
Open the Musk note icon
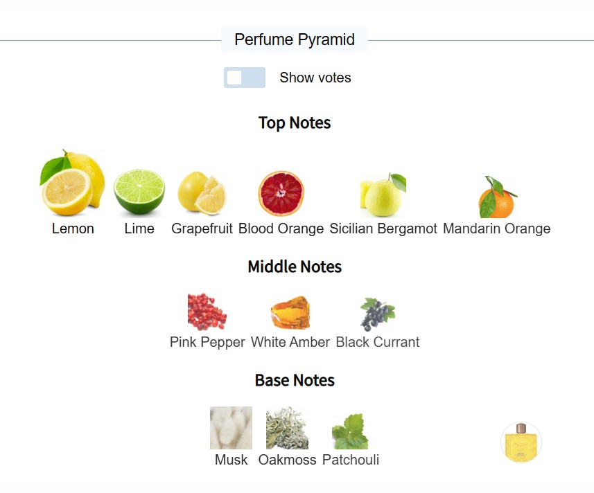pyautogui.click(x=231, y=428)
